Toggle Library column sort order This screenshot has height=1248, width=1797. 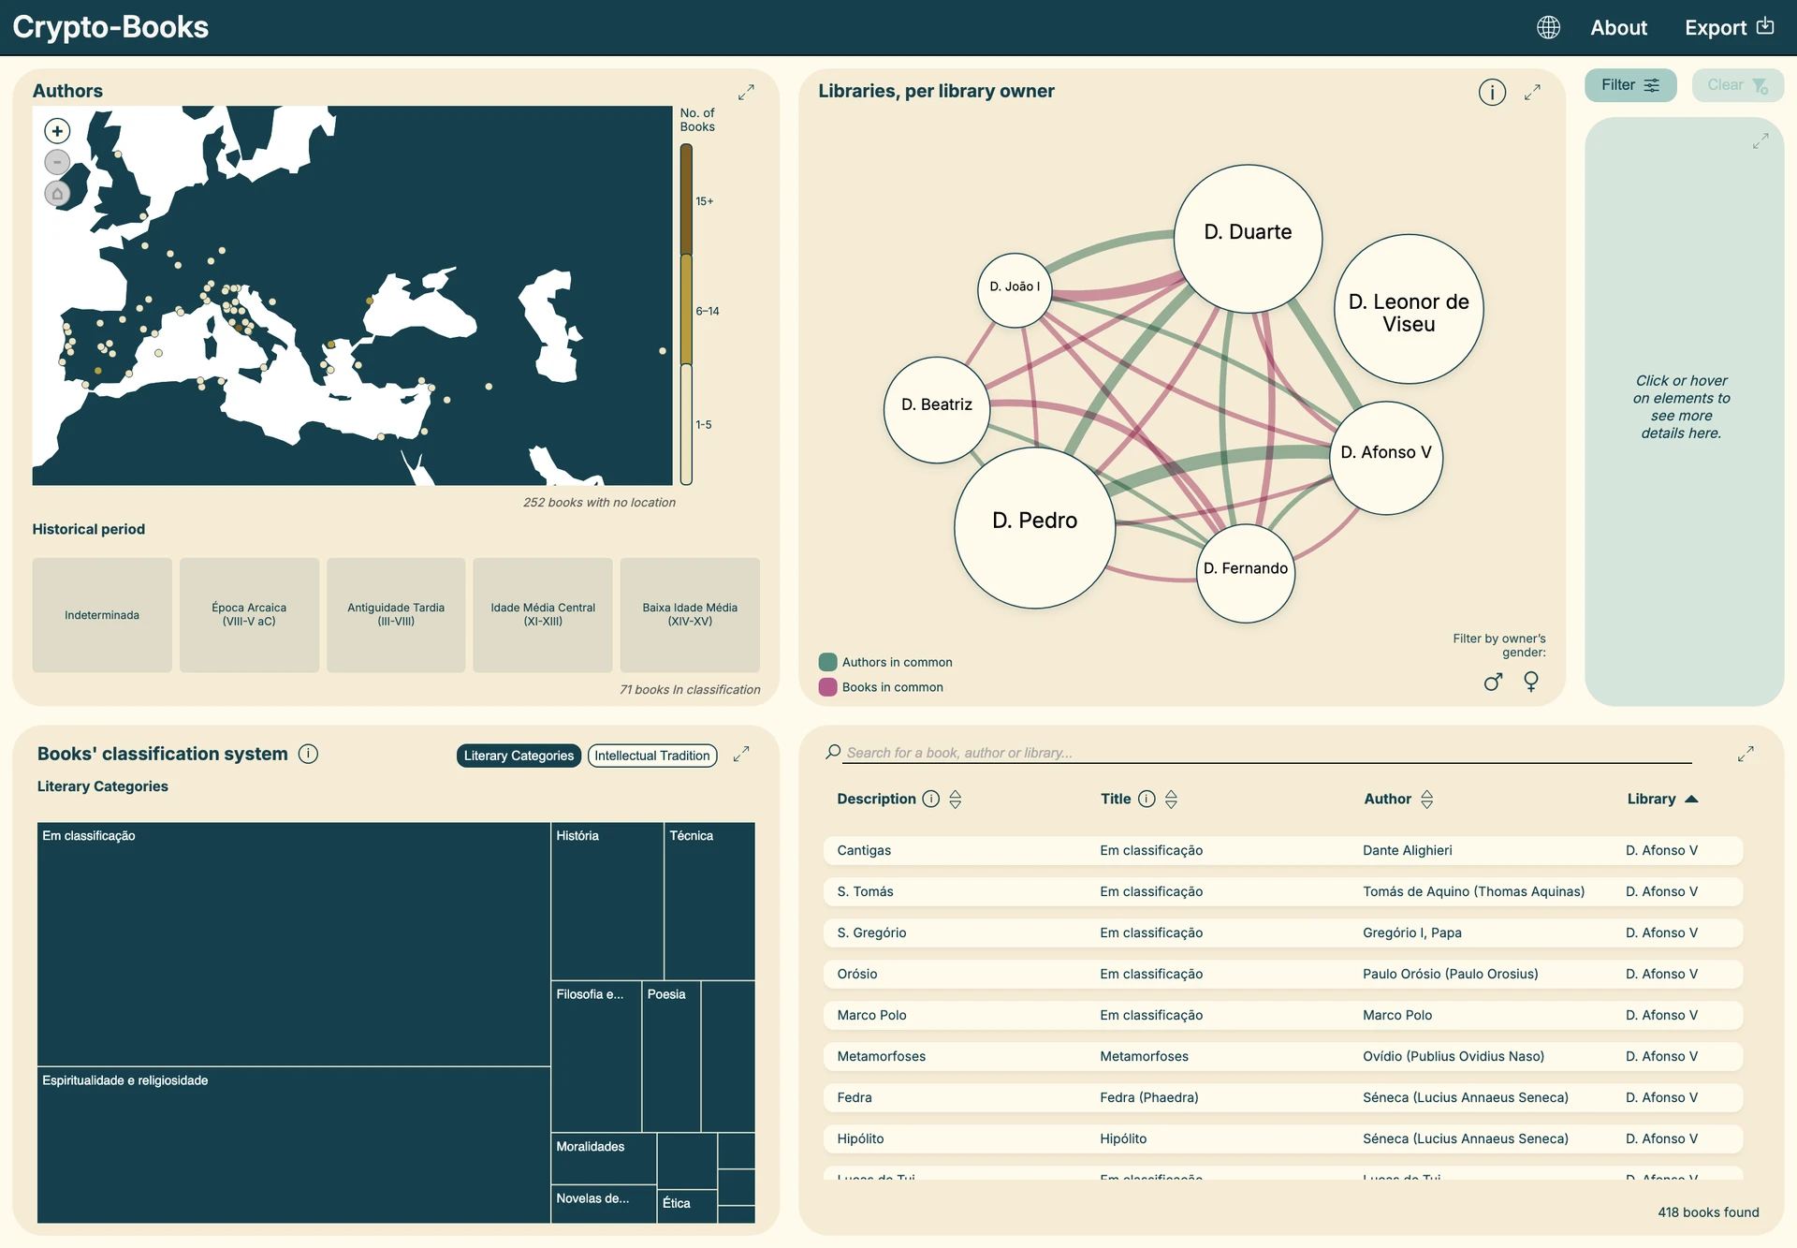pos(1691,799)
